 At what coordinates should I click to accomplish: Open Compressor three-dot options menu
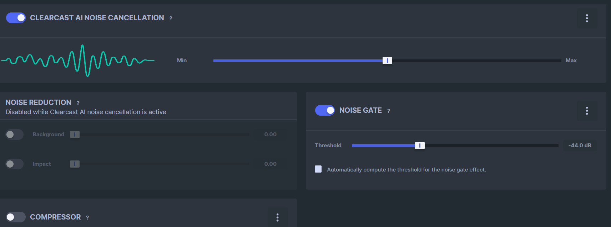277,217
